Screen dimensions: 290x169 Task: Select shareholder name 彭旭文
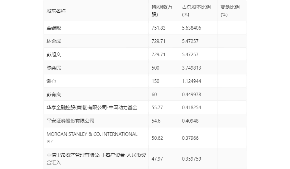(x=54, y=55)
